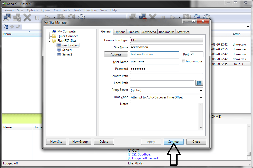Open right pane transfer play dropdown arrow

coord(180,18)
